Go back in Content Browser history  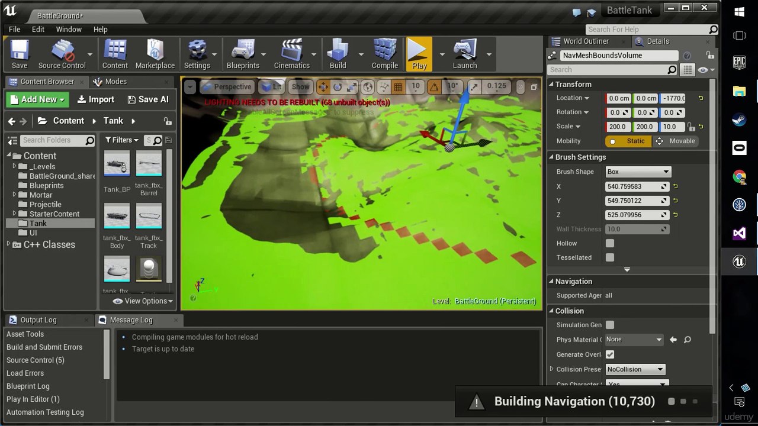click(11, 121)
